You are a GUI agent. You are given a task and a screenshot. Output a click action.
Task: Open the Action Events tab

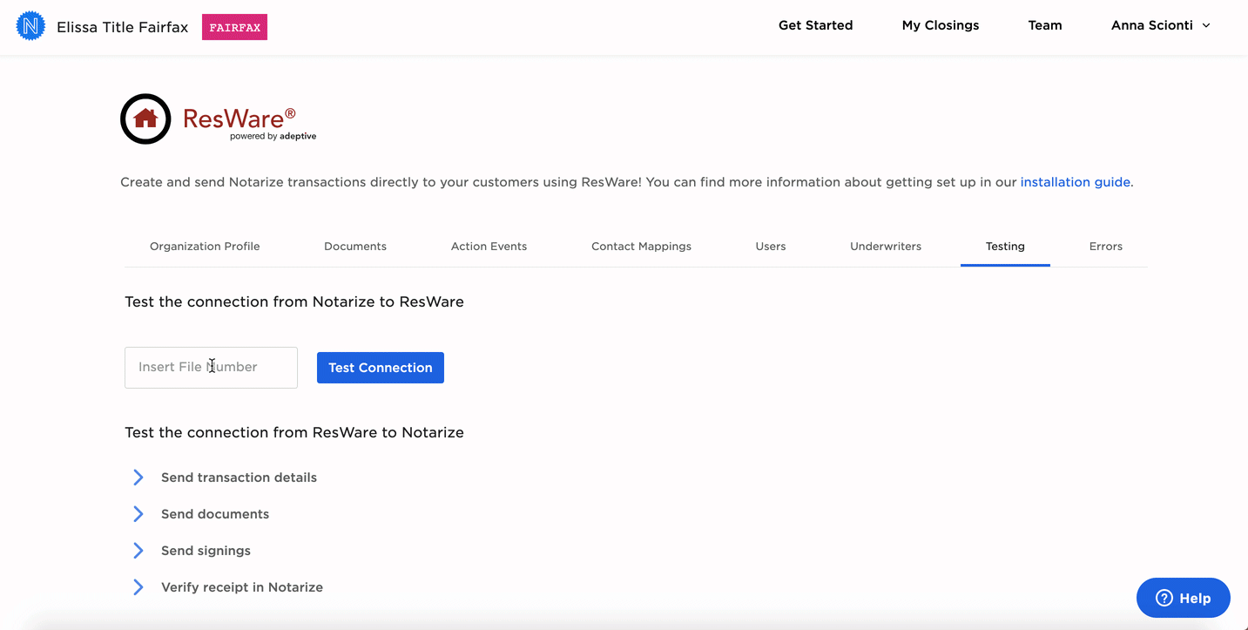pyautogui.click(x=489, y=247)
